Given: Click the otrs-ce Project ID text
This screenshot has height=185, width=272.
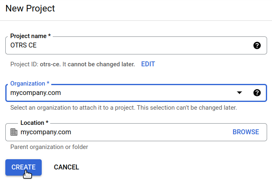Looking at the screenshot, I should tap(50, 64).
